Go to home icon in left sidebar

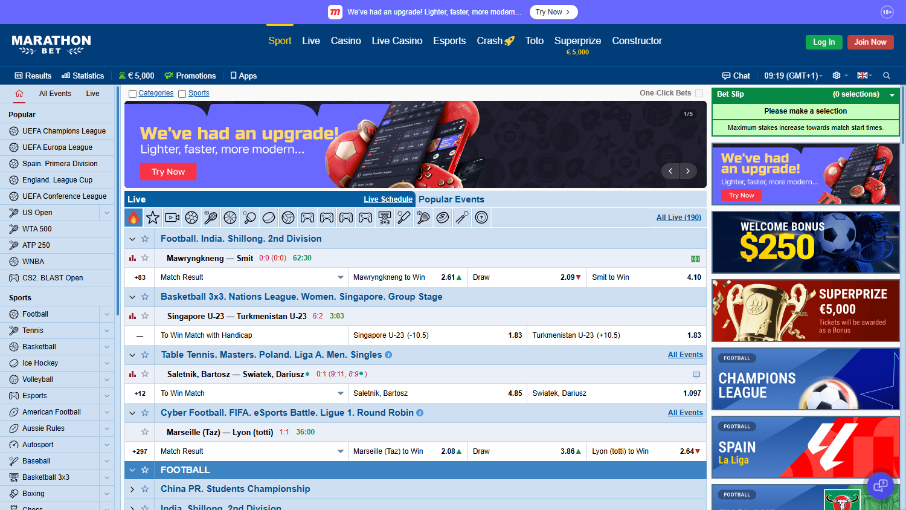click(19, 94)
